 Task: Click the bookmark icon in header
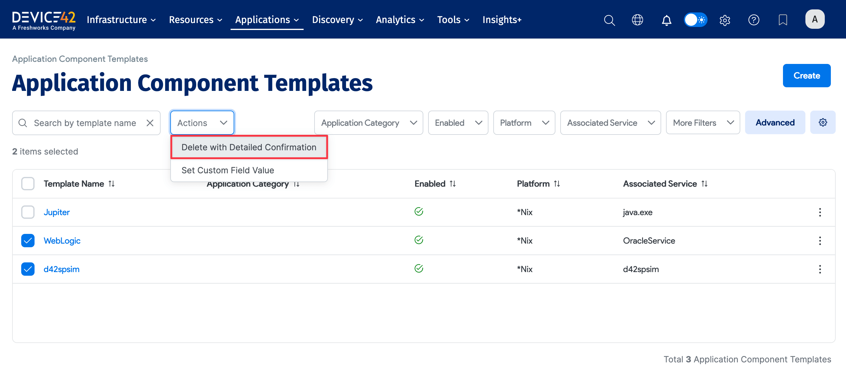click(x=783, y=20)
